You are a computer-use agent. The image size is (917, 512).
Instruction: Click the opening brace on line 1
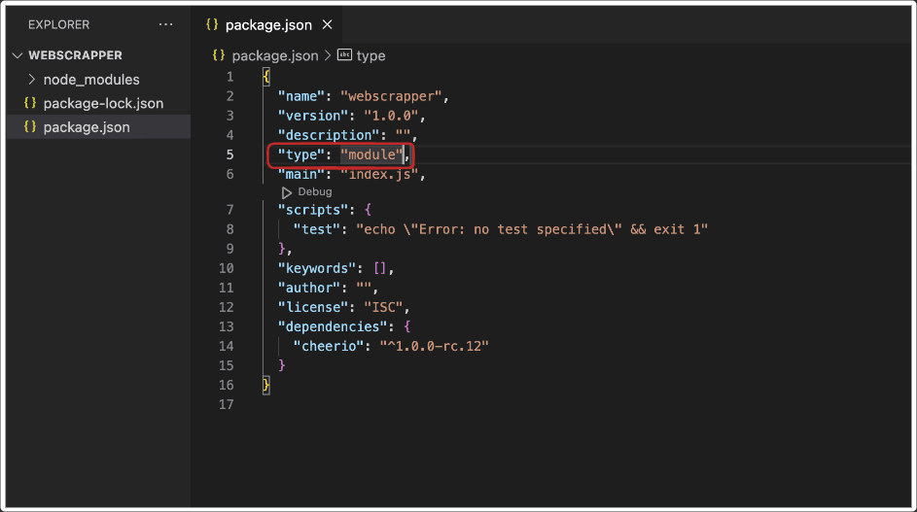266,77
